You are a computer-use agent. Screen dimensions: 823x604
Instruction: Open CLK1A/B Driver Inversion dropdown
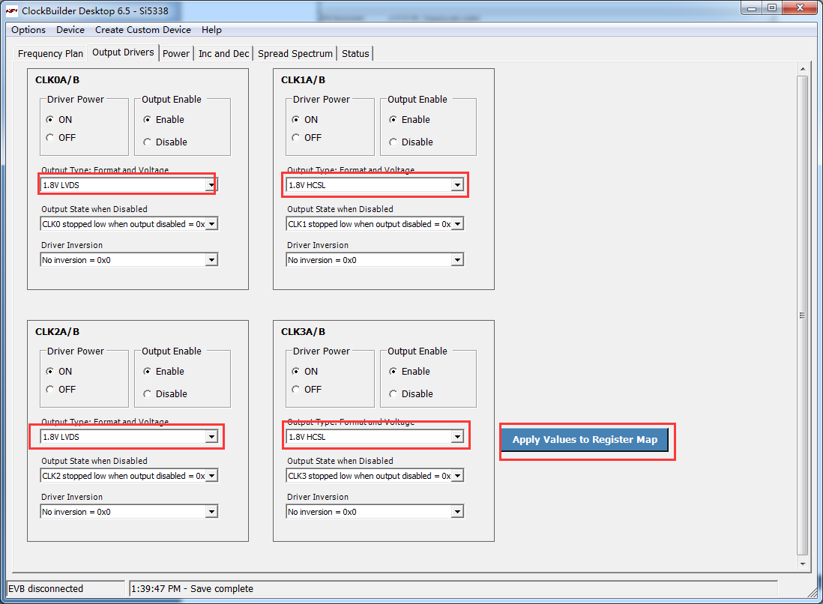pyautogui.click(x=375, y=260)
